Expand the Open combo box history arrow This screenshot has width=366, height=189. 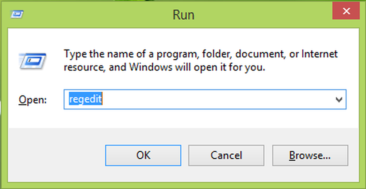coord(339,100)
